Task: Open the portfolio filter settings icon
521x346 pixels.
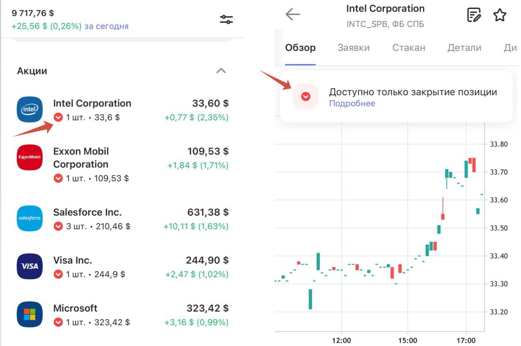Action: tap(226, 19)
